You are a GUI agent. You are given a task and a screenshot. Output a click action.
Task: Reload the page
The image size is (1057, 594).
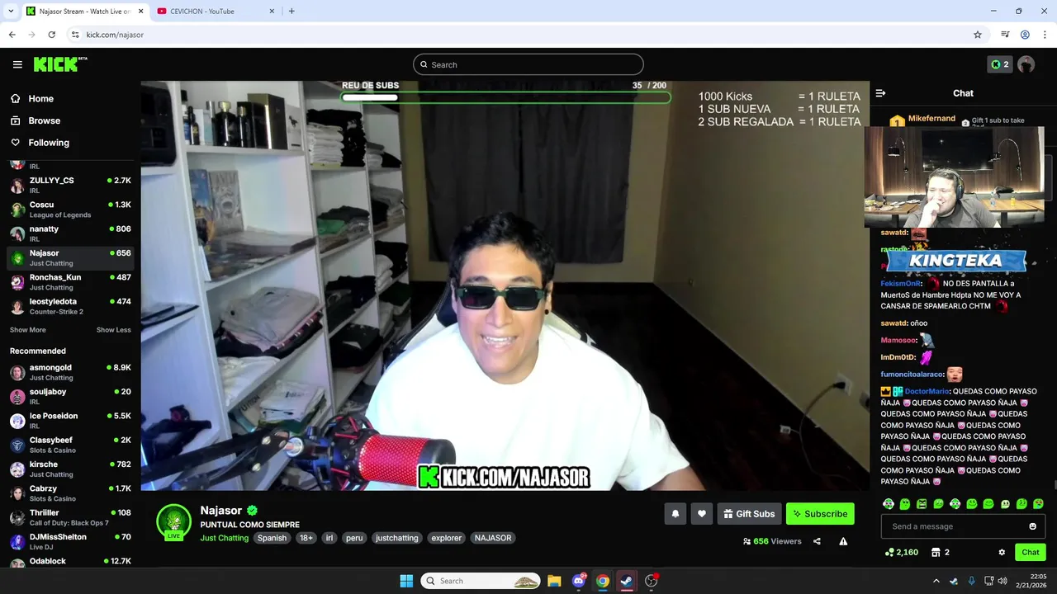coord(51,35)
